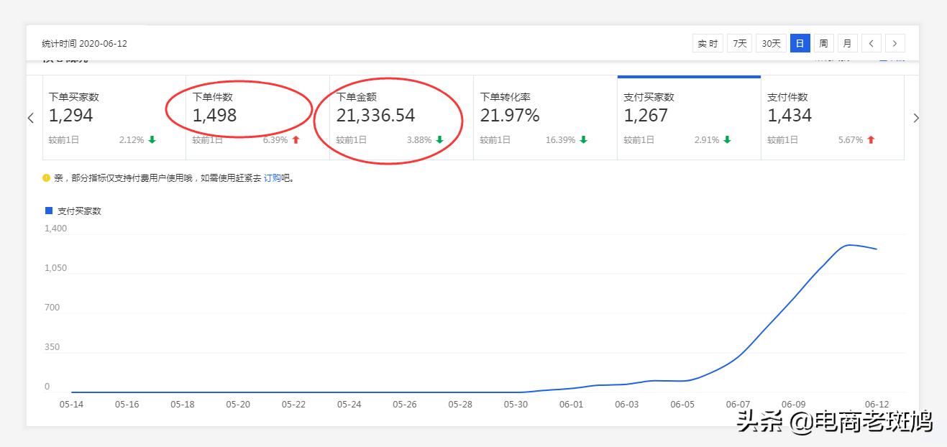Switch time range to 7天
Image resolution: width=947 pixels, height=447 pixels.
pos(739,43)
